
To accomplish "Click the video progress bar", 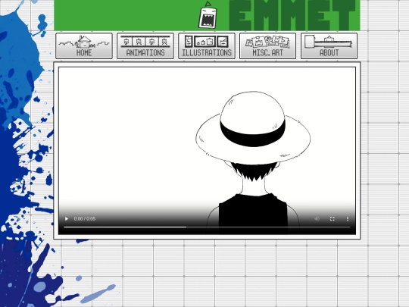I will [207, 227].
